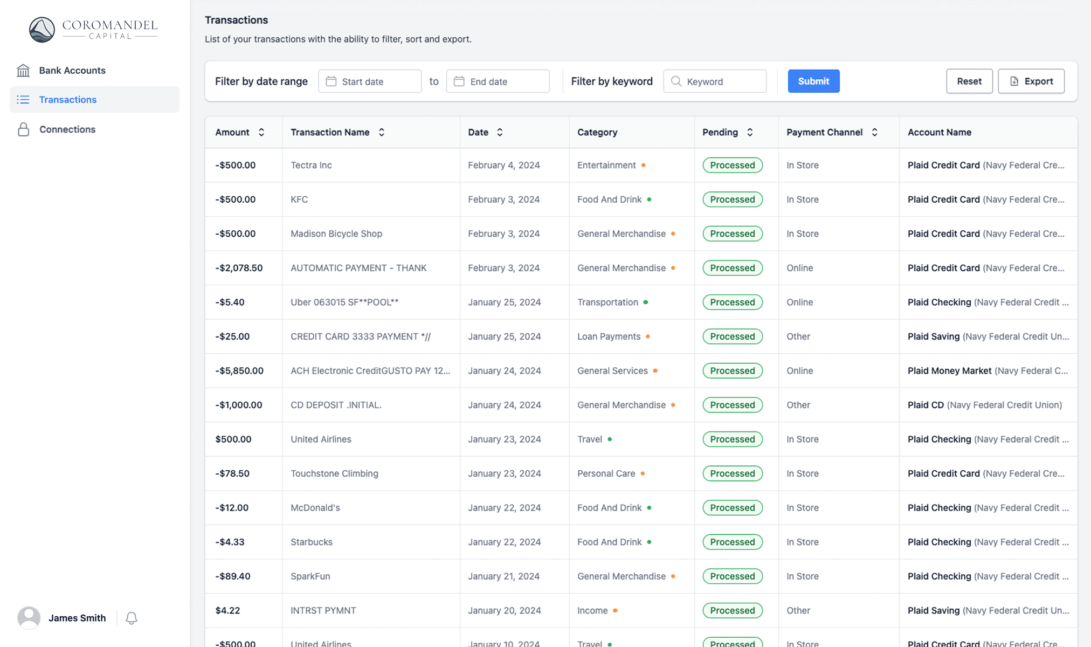The image size is (1091, 647).
Task: Click the orange dot beside Entertainment category
Action: pyautogui.click(x=645, y=166)
